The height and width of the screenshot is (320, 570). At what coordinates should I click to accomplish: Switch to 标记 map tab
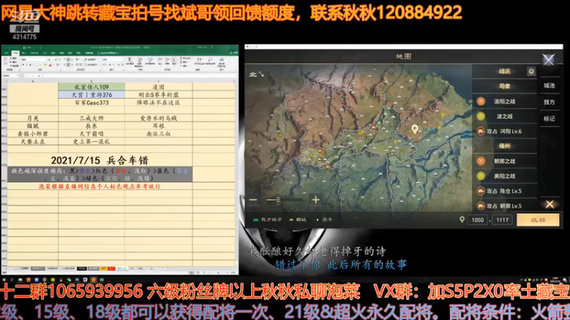pos(549,119)
